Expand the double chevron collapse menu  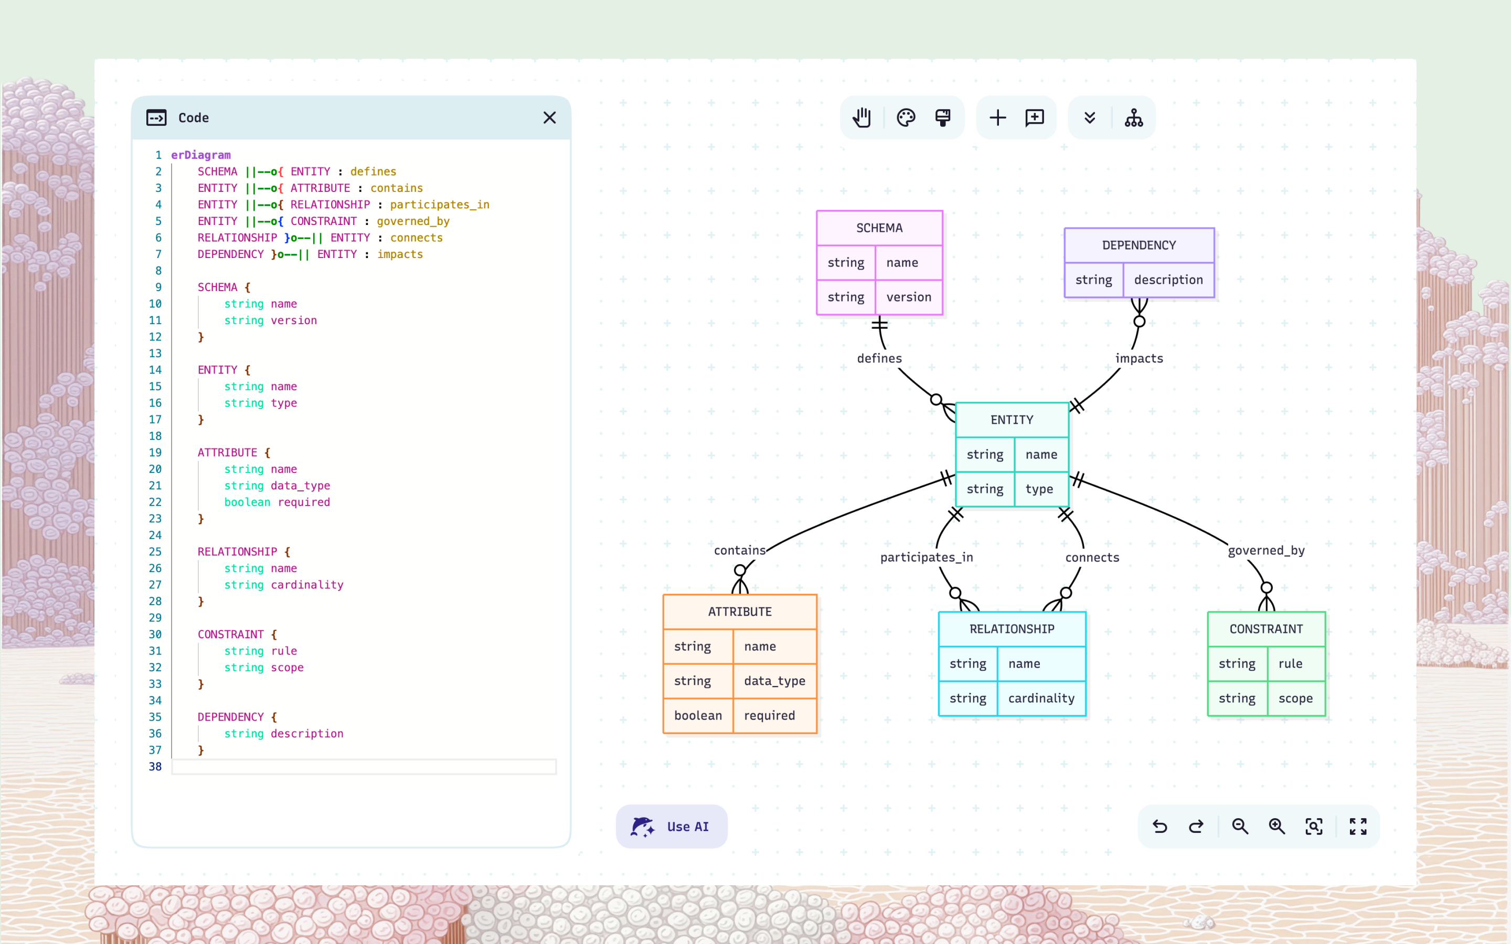[1090, 117]
